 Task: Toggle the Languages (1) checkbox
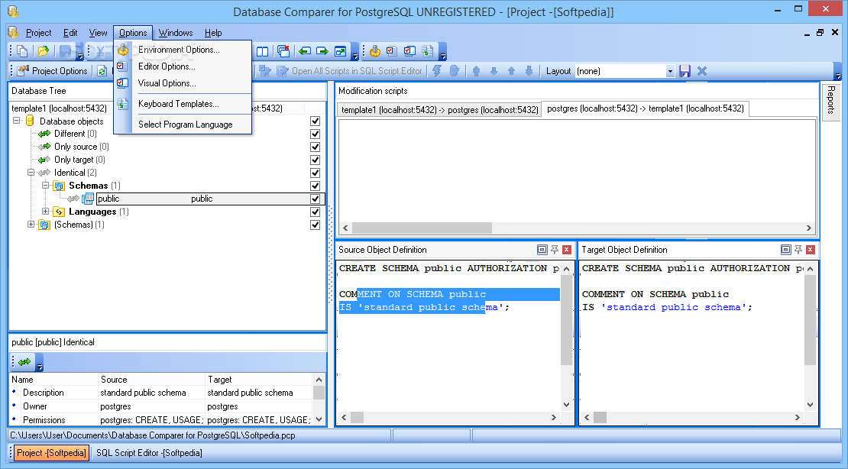[x=316, y=212]
